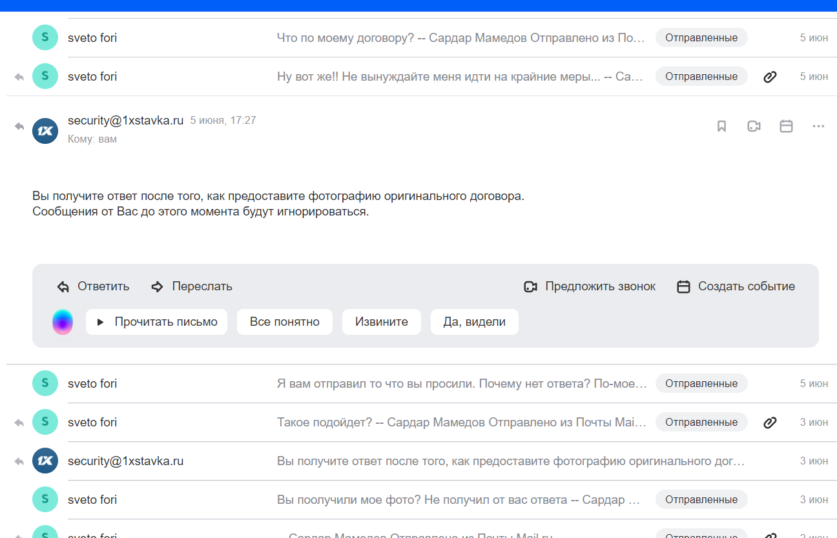Click Переслать to forward the email

(192, 286)
